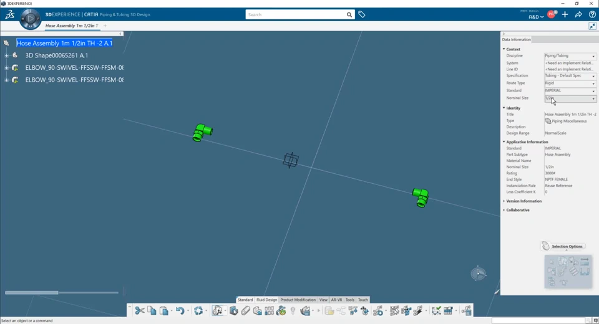599x324 pixels.
Task: Click the System field value
Action: [569, 63]
